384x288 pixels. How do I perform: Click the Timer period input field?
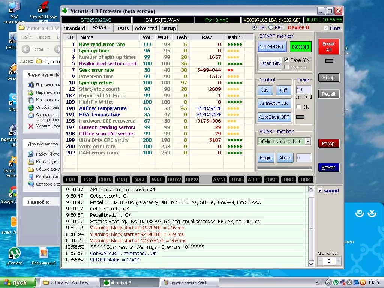303,89
